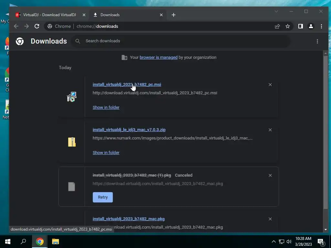Image resolution: width=331 pixels, height=248 pixels.
Task: Retry the canceled pkg download
Action: coord(102,197)
